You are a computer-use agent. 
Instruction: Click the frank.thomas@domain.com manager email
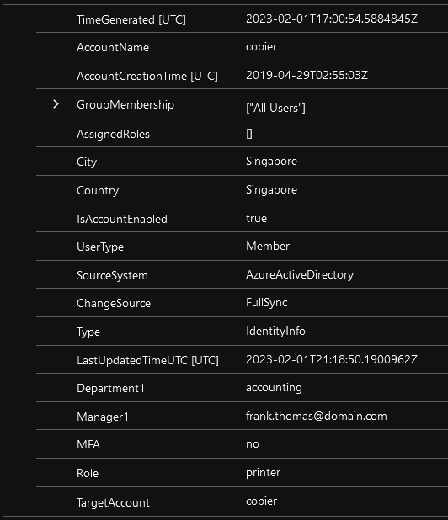tap(317, 417)
